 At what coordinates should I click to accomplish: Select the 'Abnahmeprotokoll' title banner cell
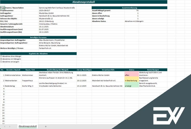[x=84, y=2]
